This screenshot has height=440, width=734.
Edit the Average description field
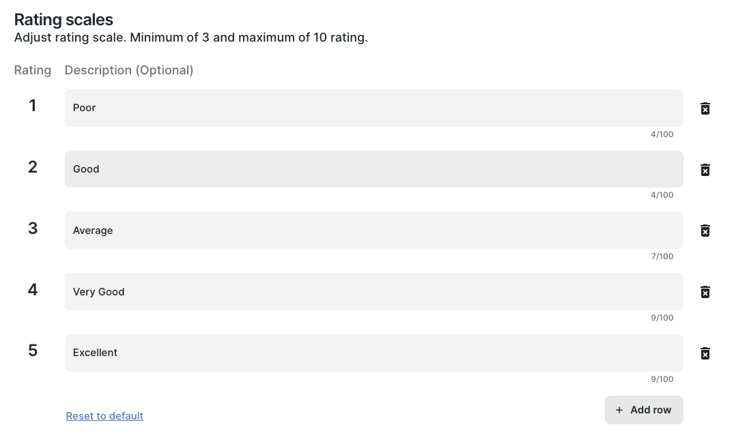click(x=373, y=231)
